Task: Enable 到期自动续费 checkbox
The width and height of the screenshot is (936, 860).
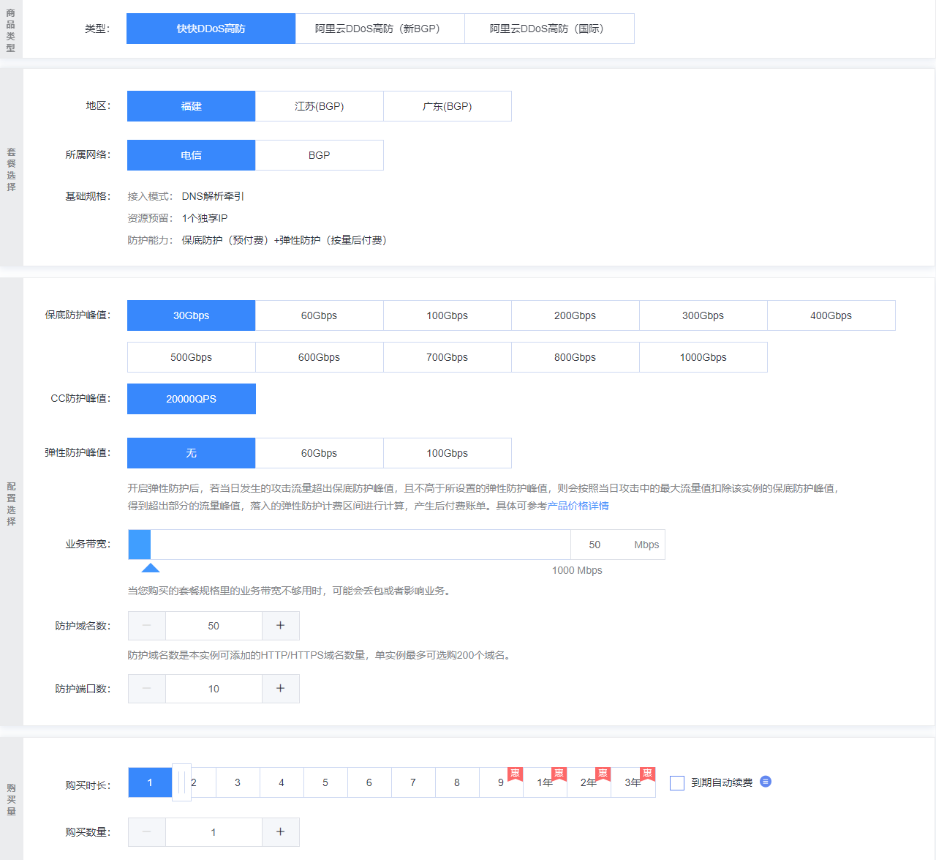Action: tap(677, 783)
